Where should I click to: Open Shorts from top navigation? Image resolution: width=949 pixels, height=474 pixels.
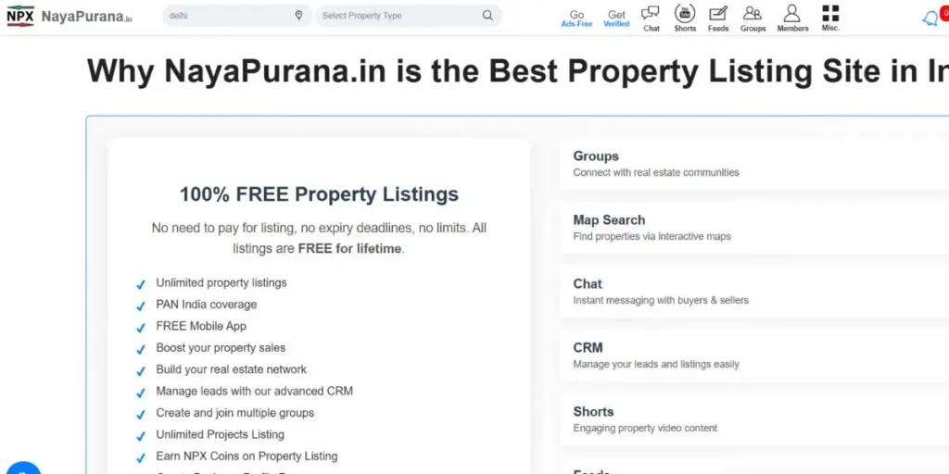tap(685, 19)
